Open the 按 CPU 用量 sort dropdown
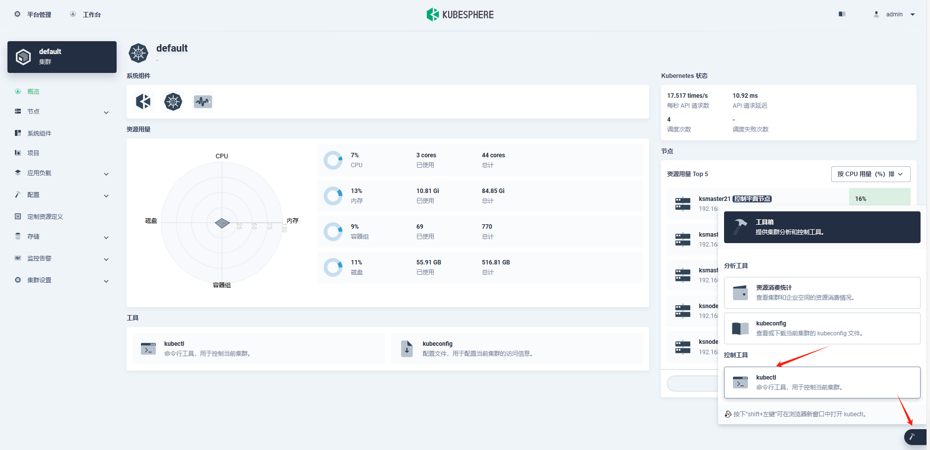The height and width of the screenshot is (450, 930). (870, 174)
